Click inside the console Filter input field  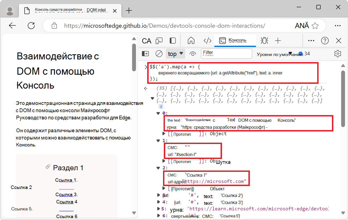[226, 54]
